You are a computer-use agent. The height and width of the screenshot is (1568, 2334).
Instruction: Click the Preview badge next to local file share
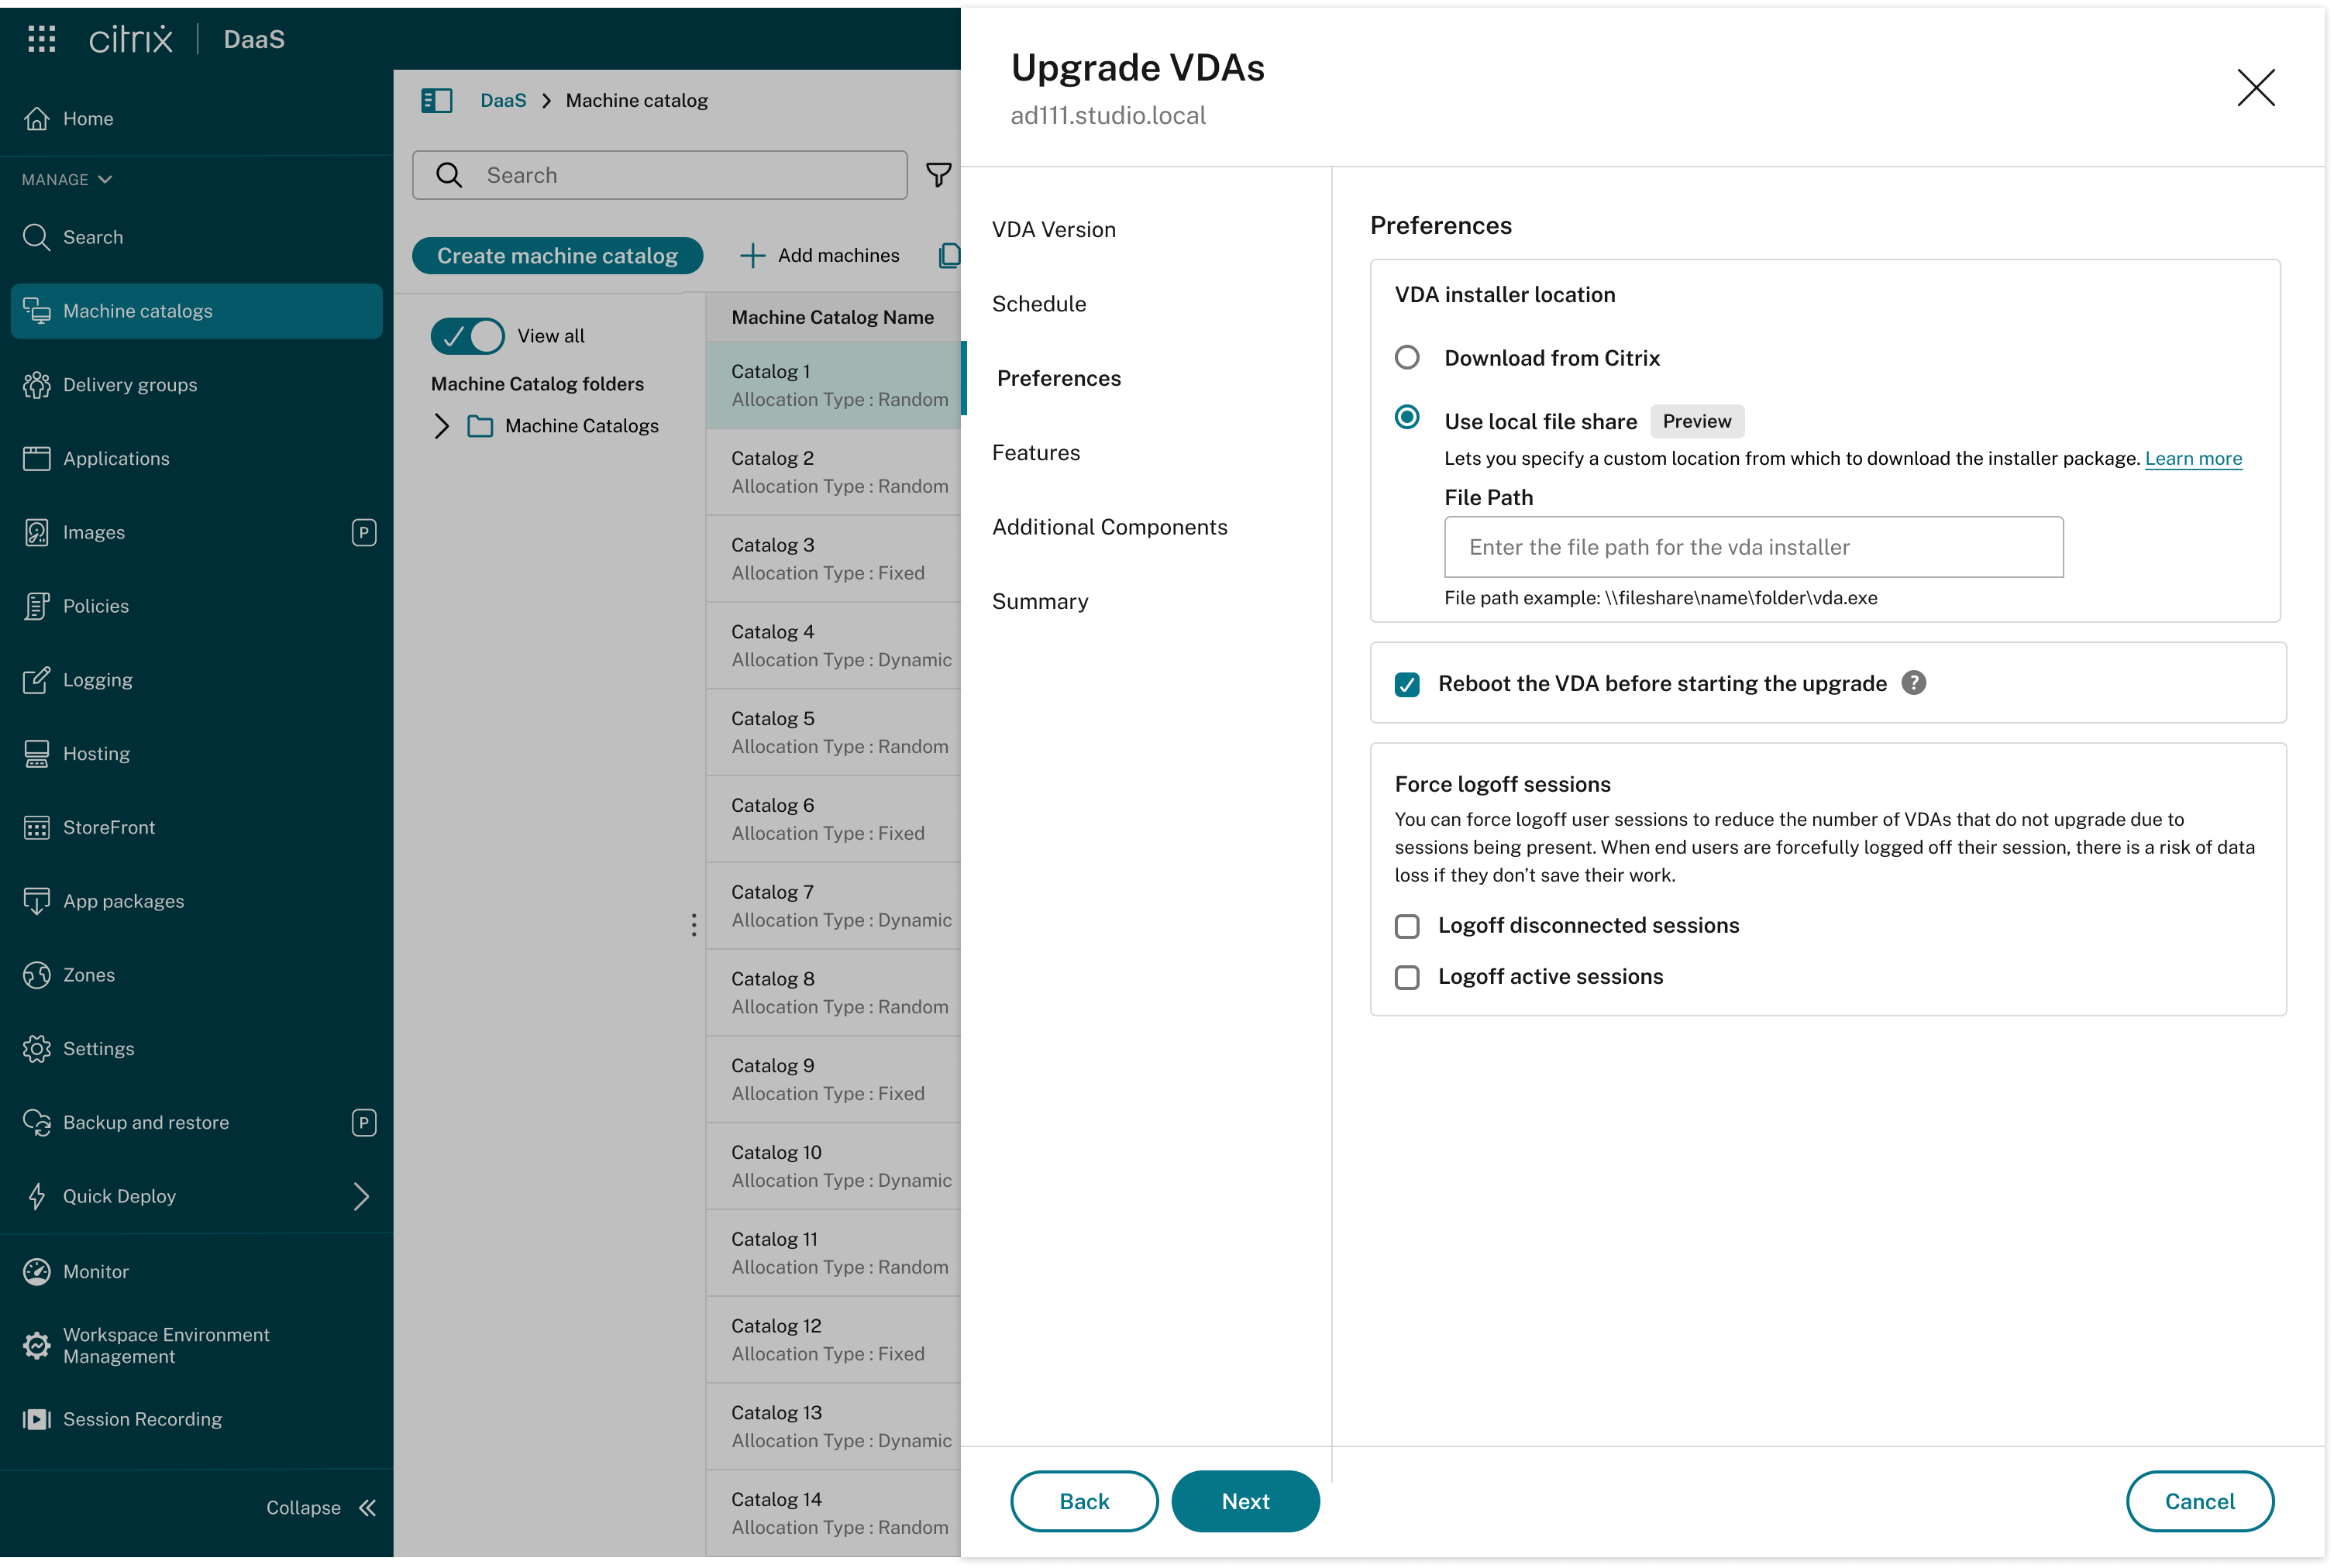pos(1696,421)
